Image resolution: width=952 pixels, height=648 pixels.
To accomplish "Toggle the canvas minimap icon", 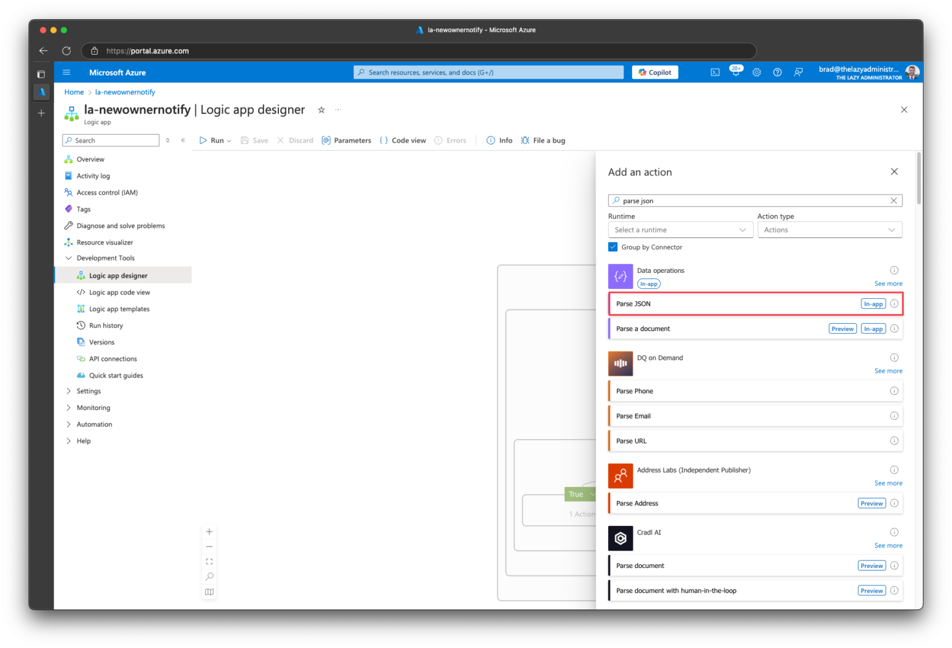I will tap(209, 592).
